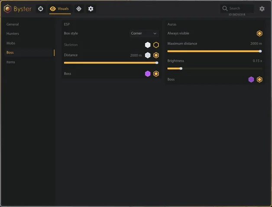Adjust the Brightness slider handle
The height and width of the screenshot is (207, 272).
[181, 69]
